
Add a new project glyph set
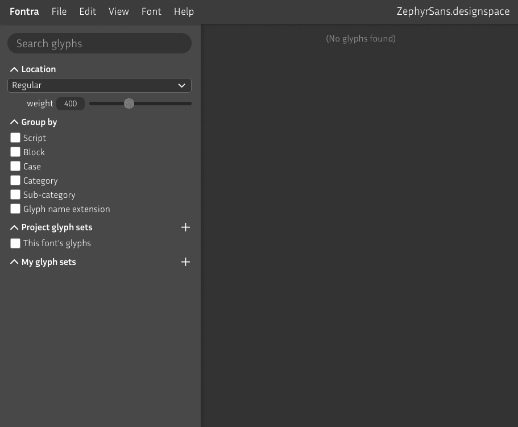[x=185, y=227]
